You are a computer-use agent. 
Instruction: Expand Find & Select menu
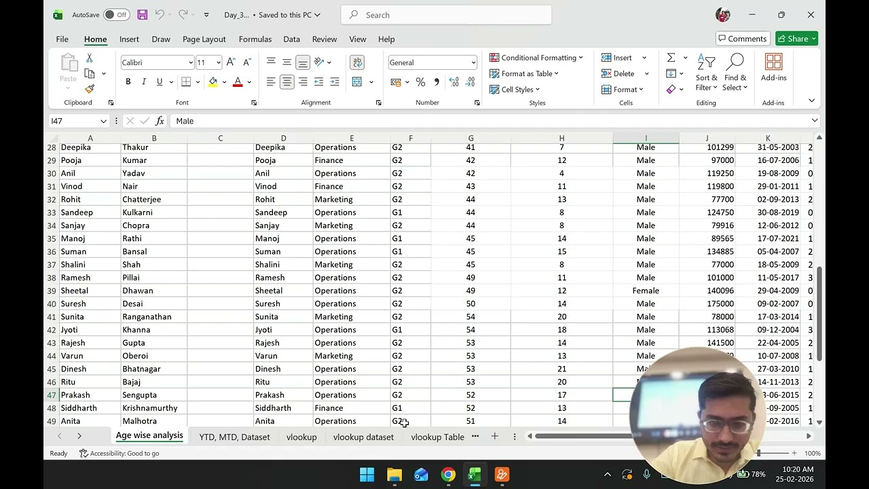point(735,73)
